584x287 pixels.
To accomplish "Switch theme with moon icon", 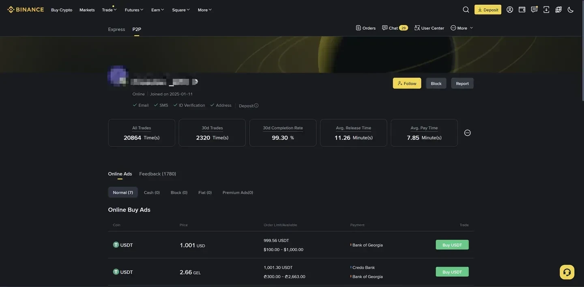I will [571, 10].
